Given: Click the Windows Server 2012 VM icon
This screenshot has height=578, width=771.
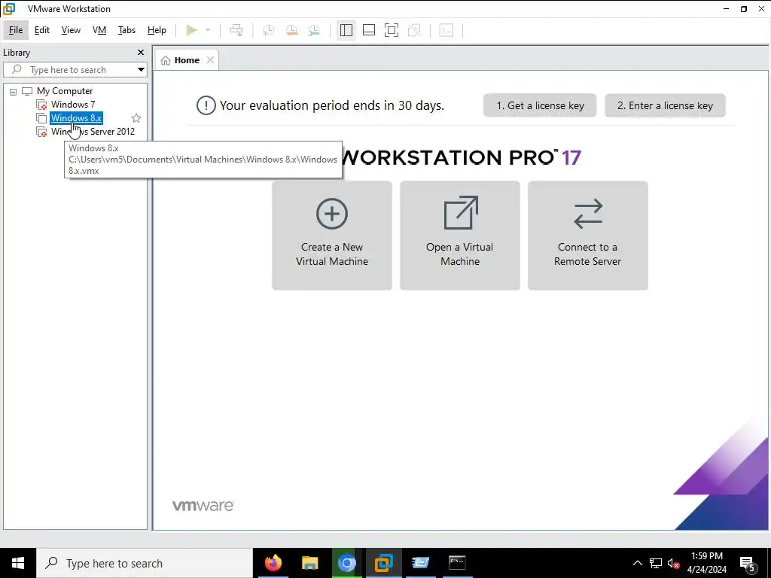Looking at the screenshot, I should coord(42,132).
